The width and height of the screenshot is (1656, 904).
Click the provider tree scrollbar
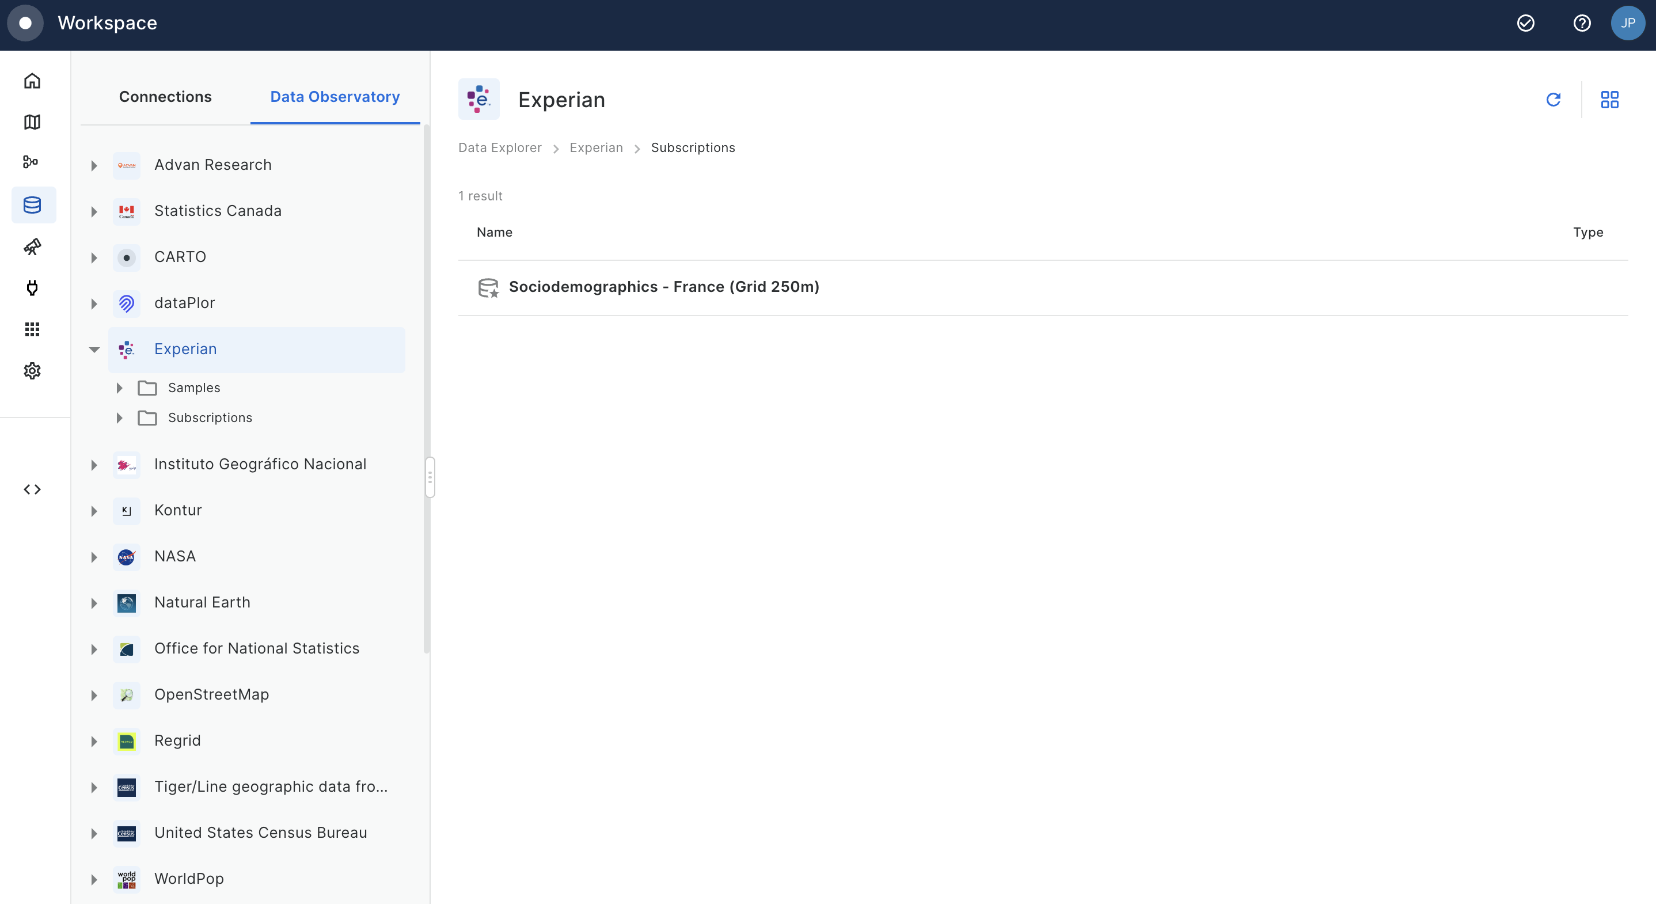pyautogui.click(x=426, y=390)
